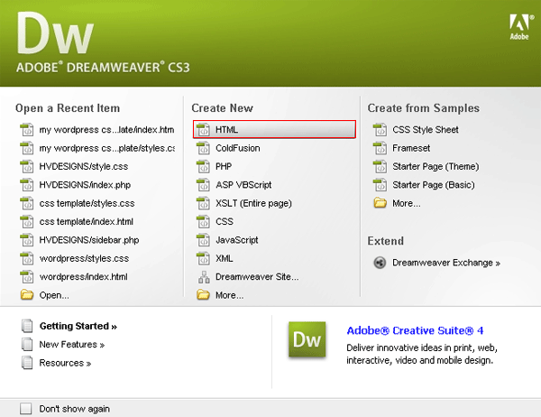Screen dimensions: 541x417
Task: Create a new XSLT (Entire page) file
Action: pyautogui.click(x=253, y=203)
